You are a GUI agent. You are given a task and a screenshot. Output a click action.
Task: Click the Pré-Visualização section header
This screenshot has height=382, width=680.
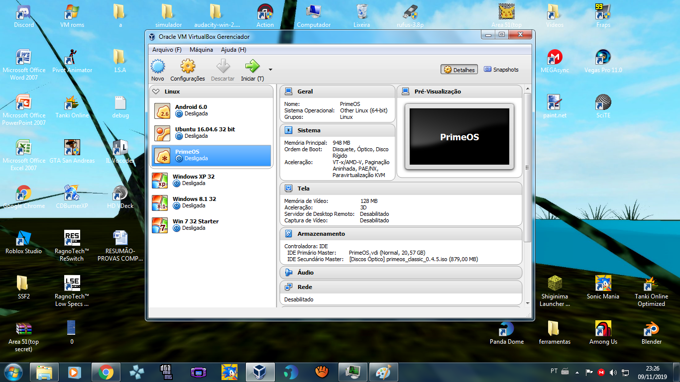pyautogui.click(x=459, y=92)
